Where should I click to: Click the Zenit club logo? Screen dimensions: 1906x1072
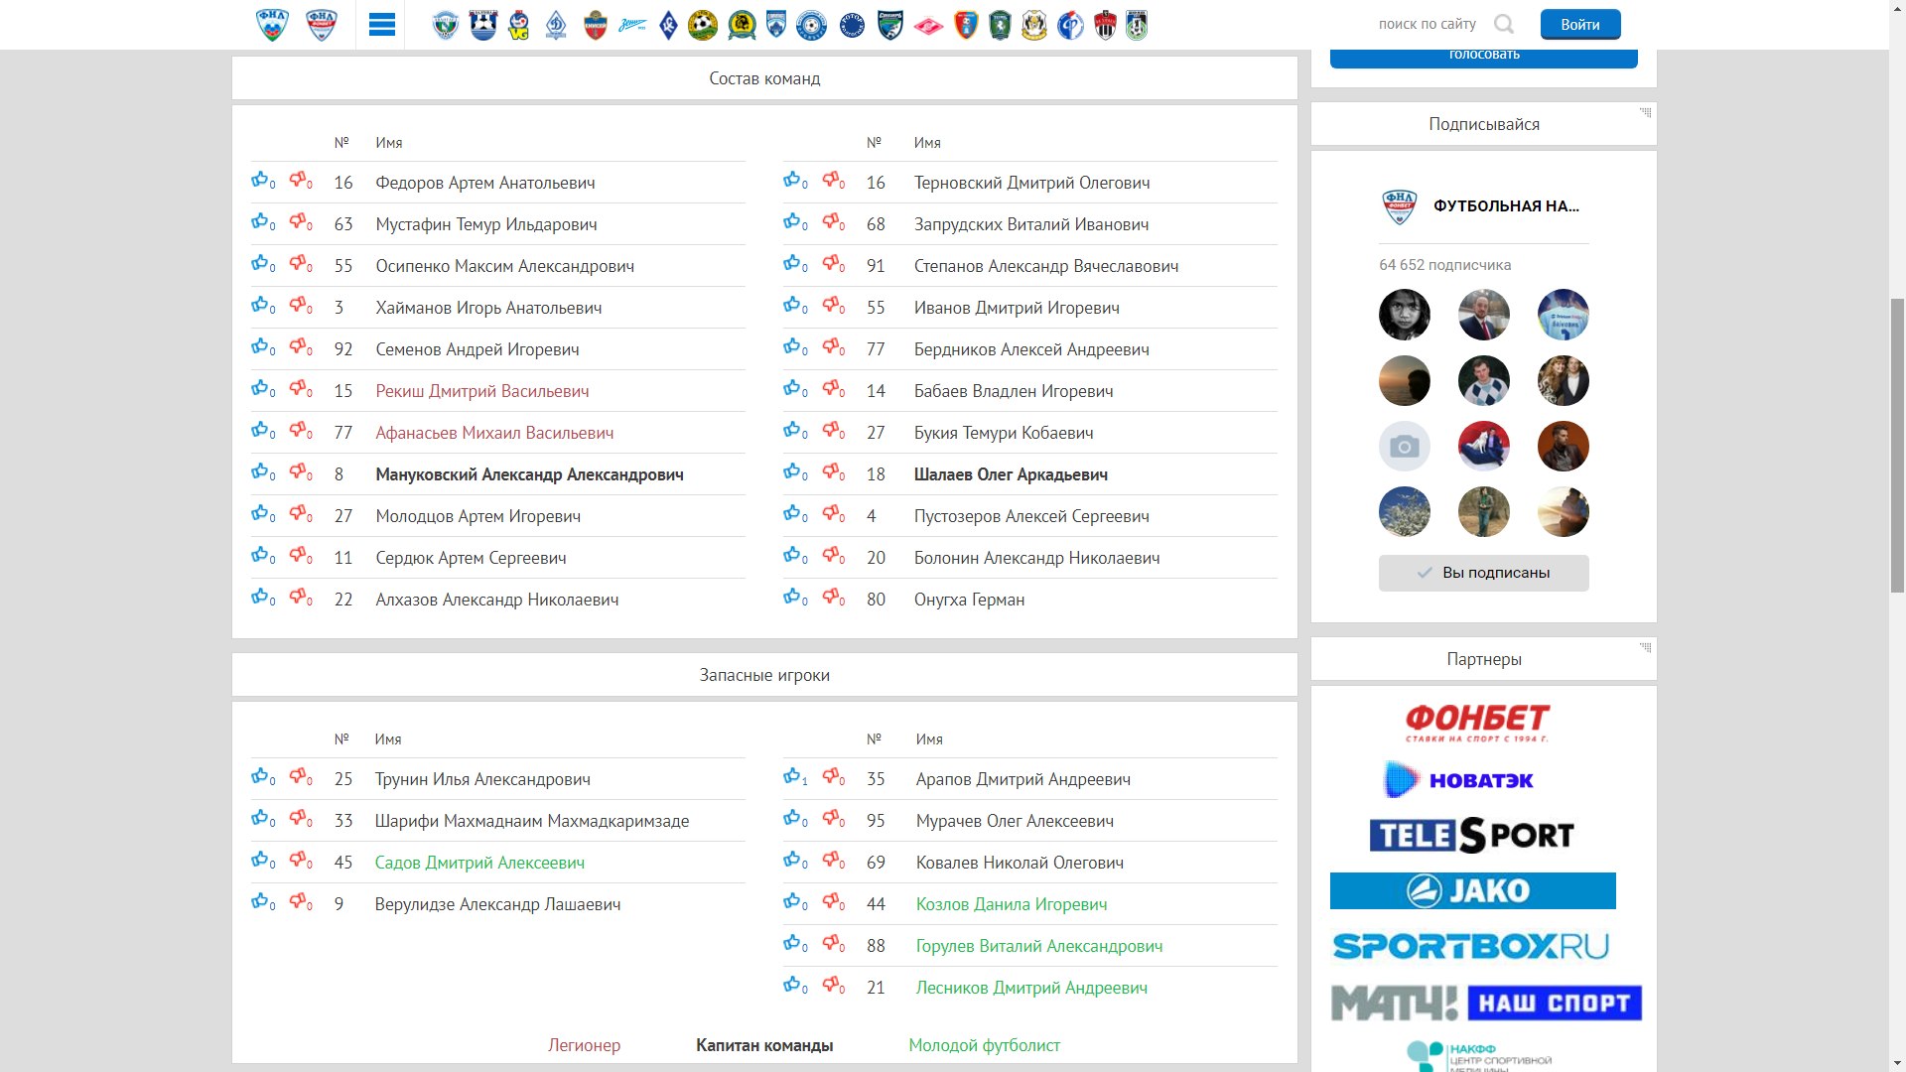tap(632, 25)
